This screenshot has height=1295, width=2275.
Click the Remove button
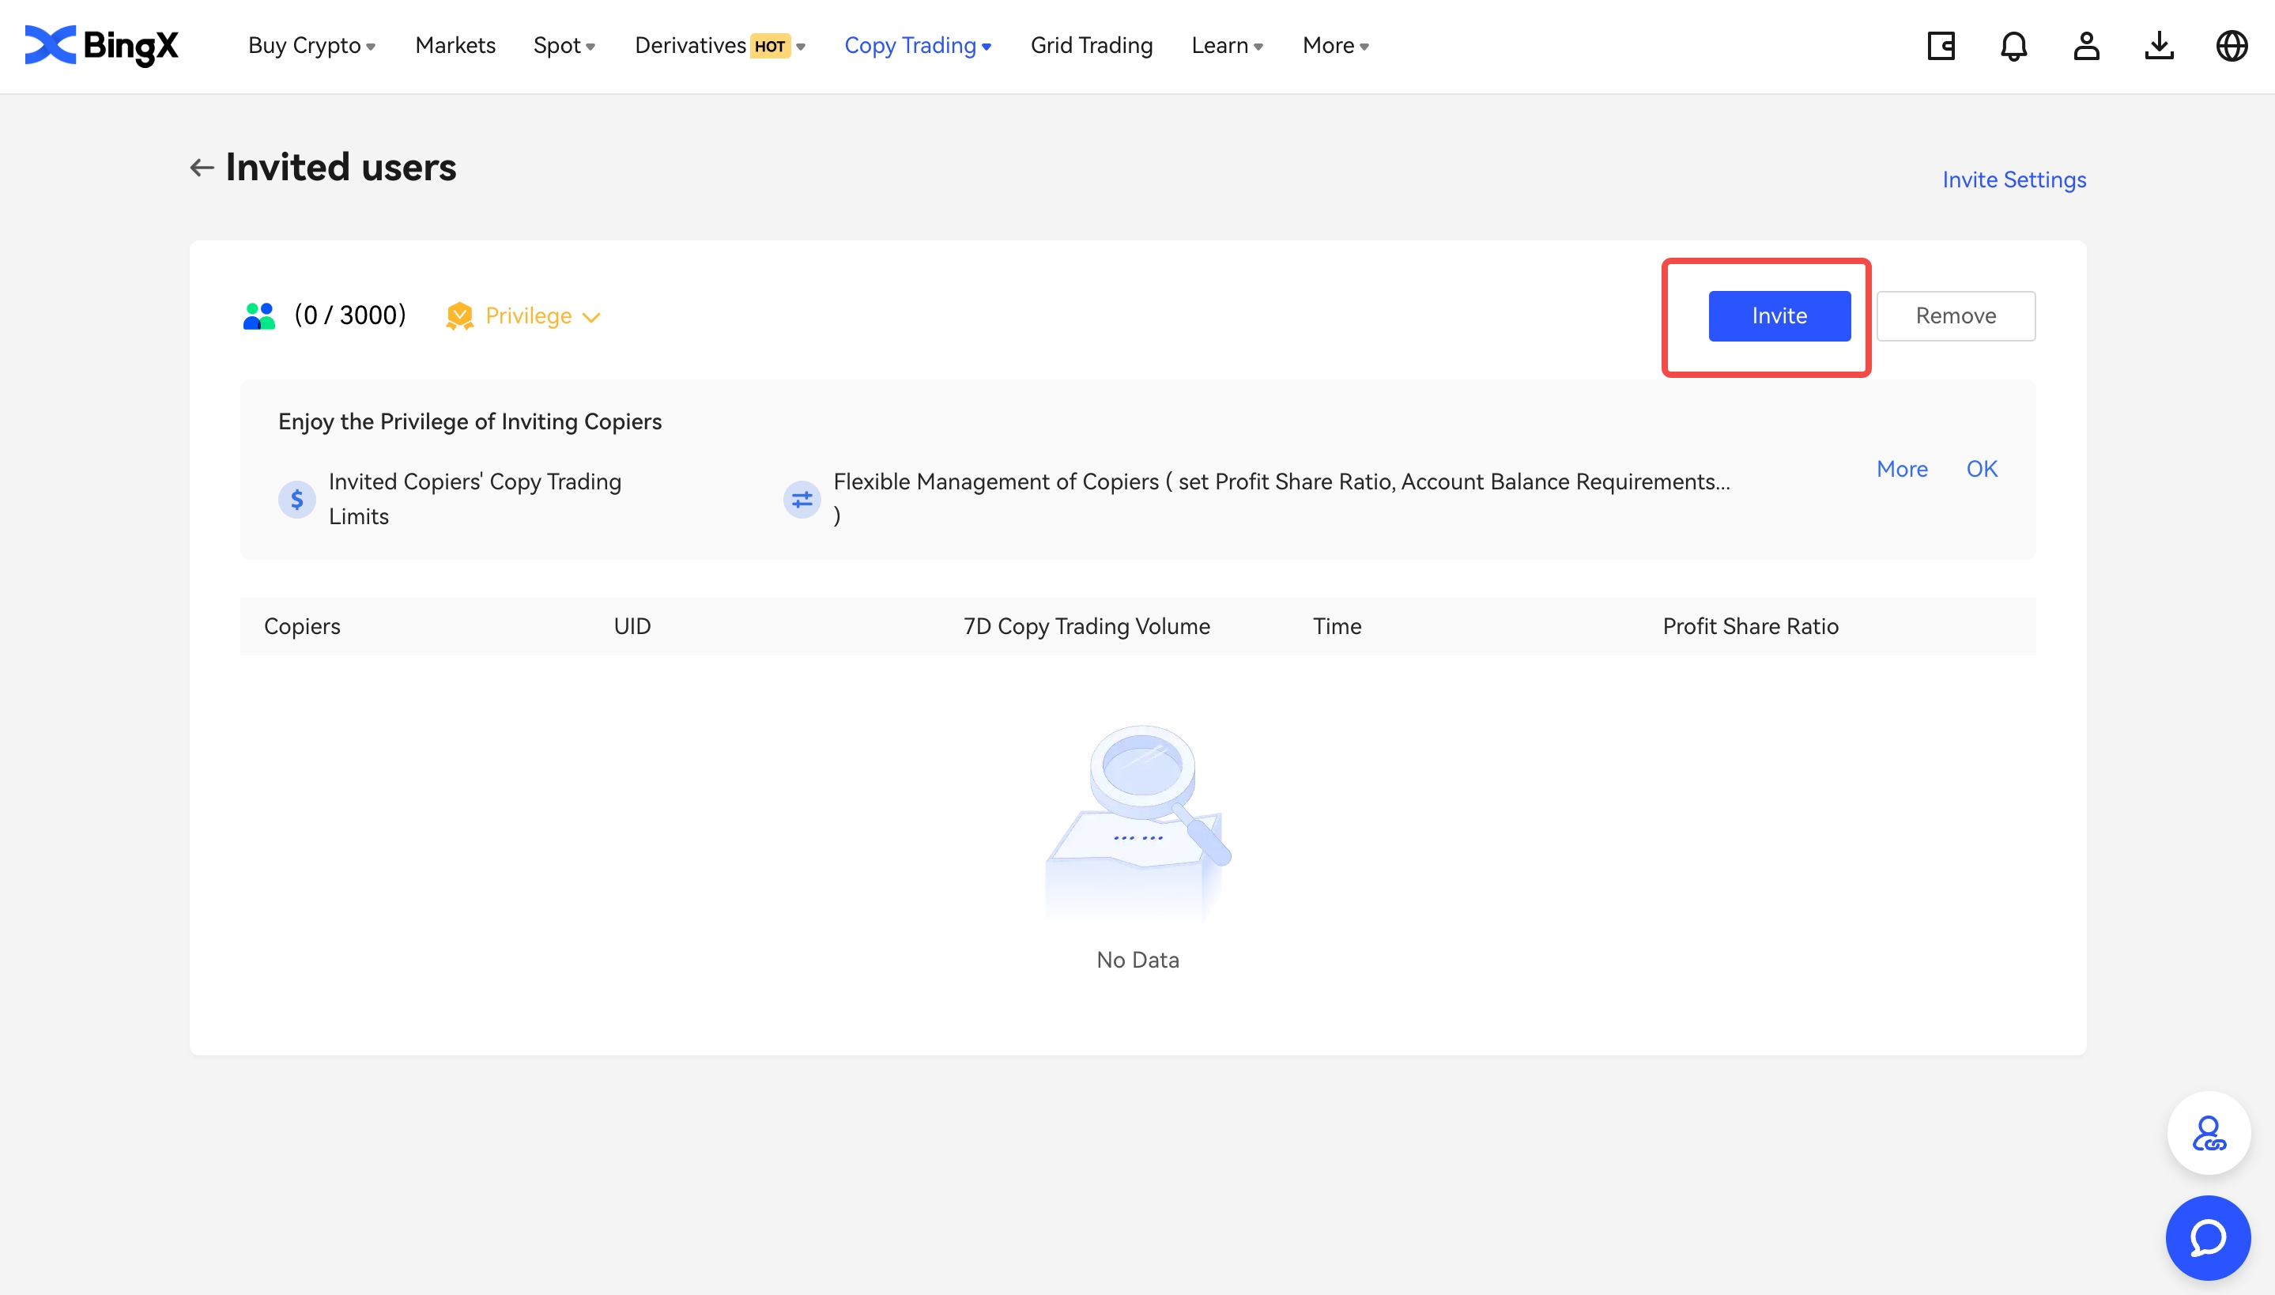click(x=1956, y=315)
